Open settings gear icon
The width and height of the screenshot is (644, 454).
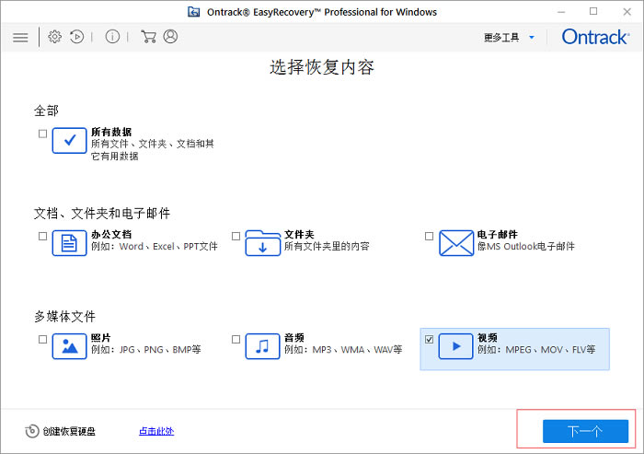coord(54,37)
